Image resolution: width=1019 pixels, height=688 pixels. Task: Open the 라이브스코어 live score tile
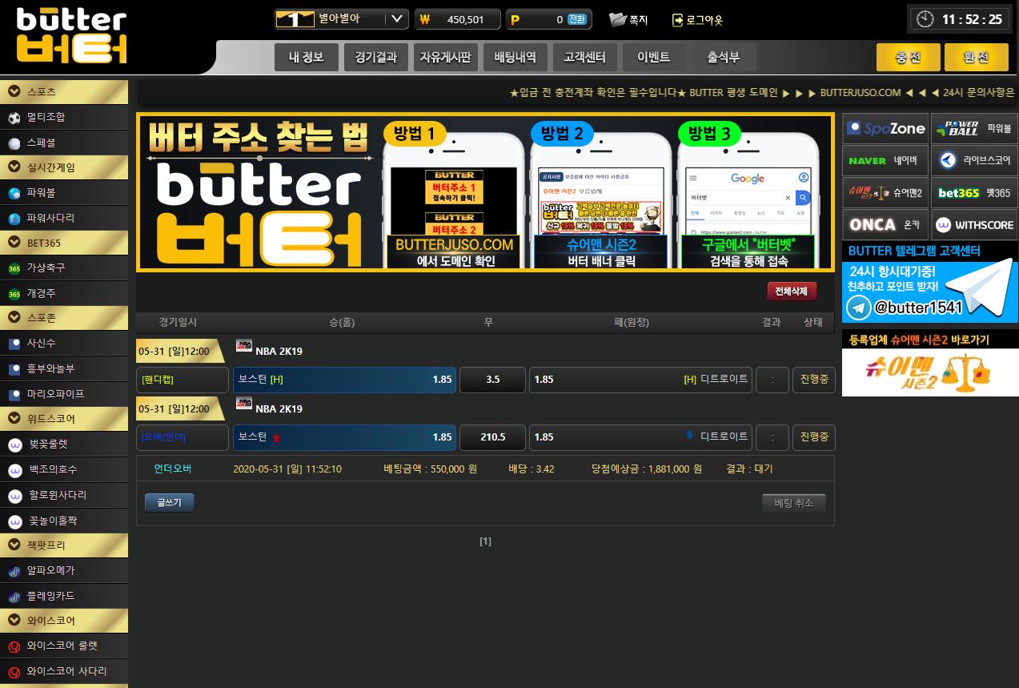pos(974,160)
